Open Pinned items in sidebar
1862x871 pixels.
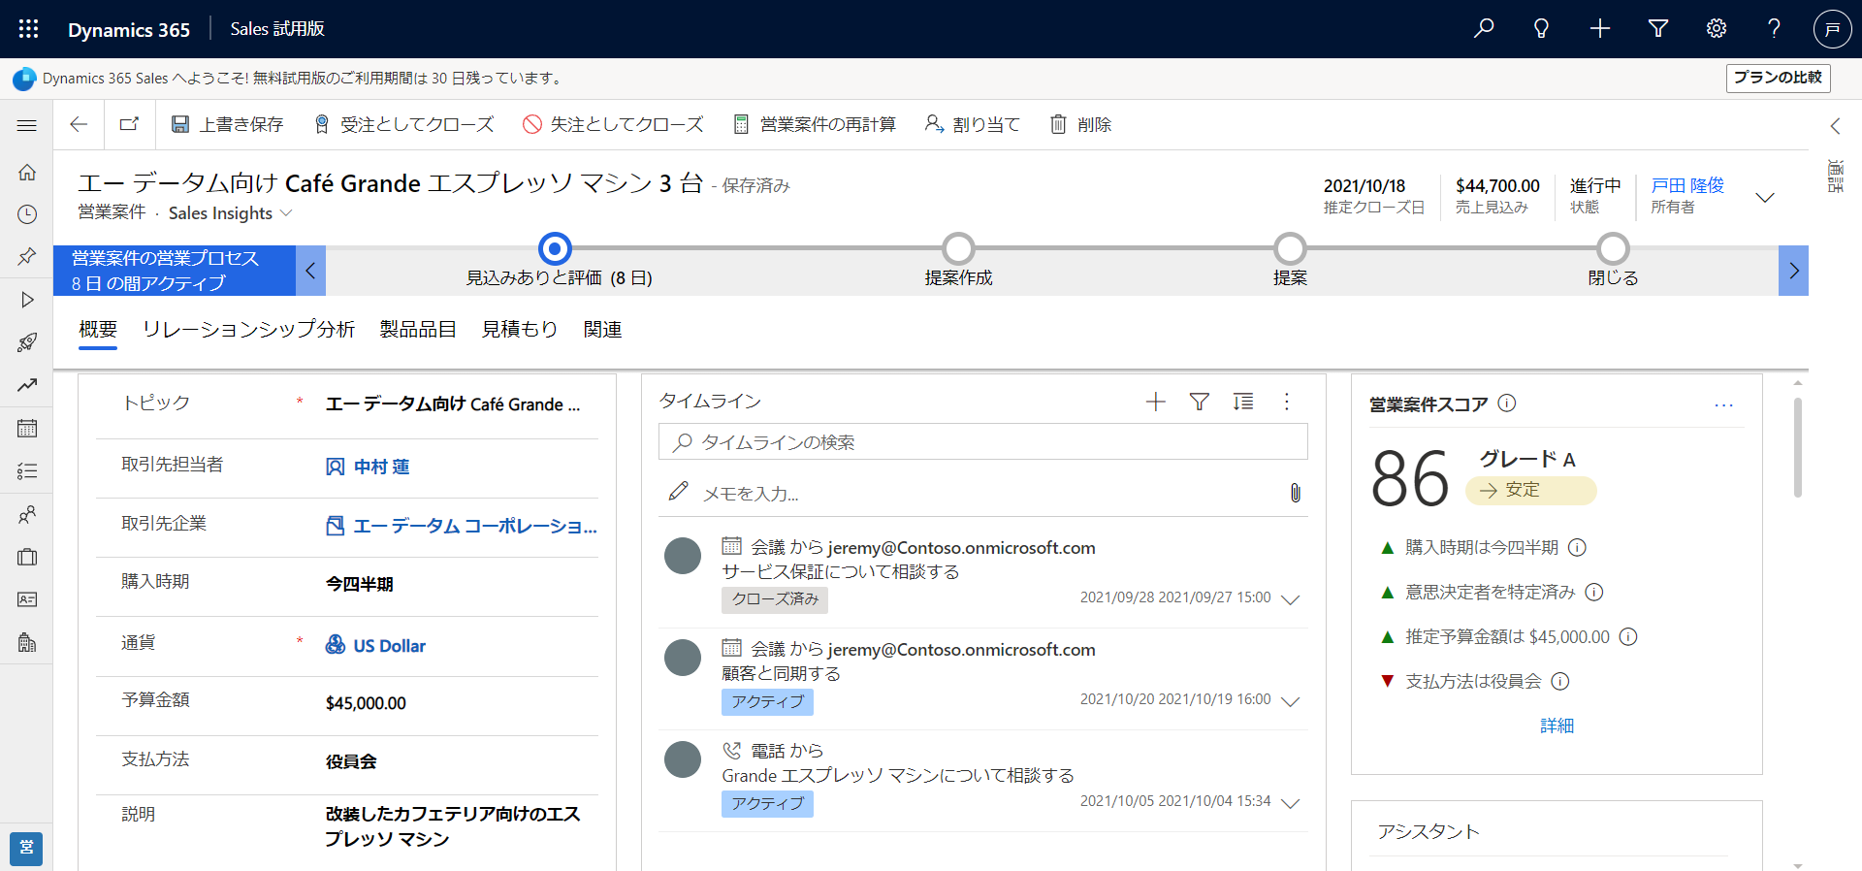(27, 257)
